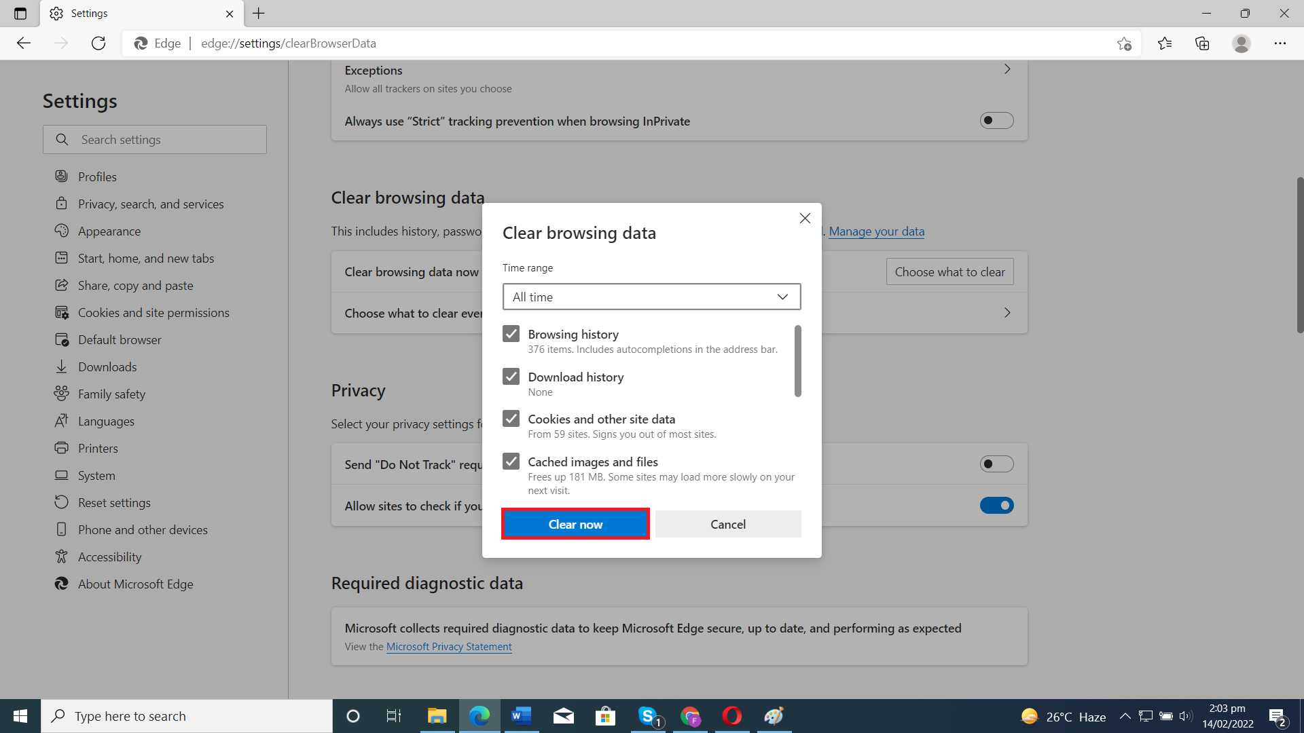Toggle Always use Strict tracking InPrivate switch
Screen dimensions: 1304x733
click(997, 121)
